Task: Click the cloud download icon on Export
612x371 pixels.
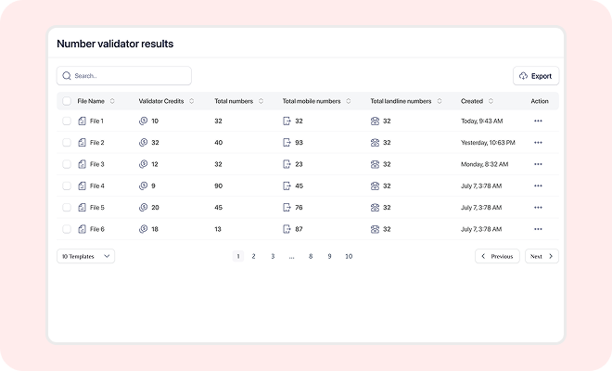Action: (523, 76)
